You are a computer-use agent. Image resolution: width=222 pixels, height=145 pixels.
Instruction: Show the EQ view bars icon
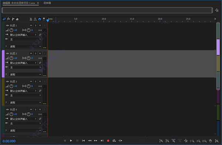point(17,19)
